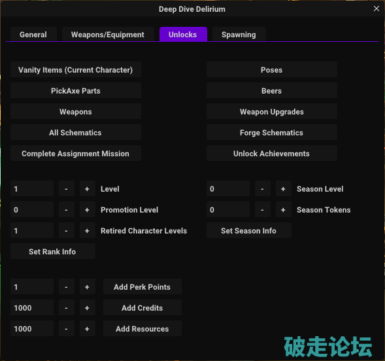This screenshot has width=385, height=361.
Task: Apply values with Set Season Info
Action: (x=249, y=230)
